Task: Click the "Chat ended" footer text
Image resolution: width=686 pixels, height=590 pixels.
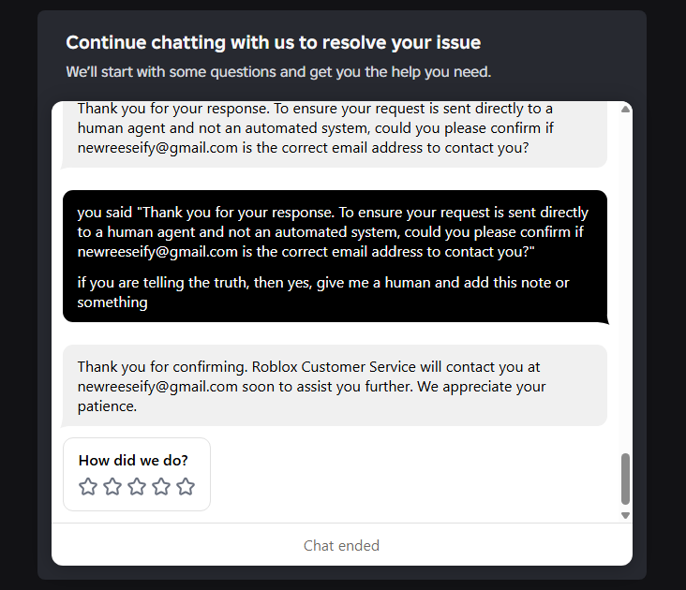Action: [x=341, y=545]
